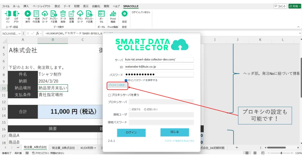Expand the formula bar chevron
The height and width of the screenshot is (157, 302).
click(300, 33)
